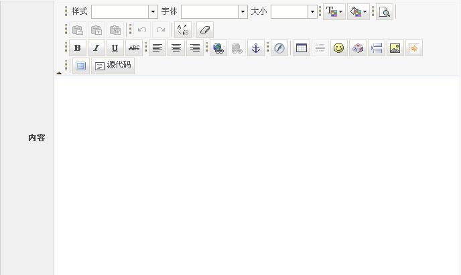The image size is (461, 275).
Task: Insert a smiley emoticon
Action: tap(339, 48)
